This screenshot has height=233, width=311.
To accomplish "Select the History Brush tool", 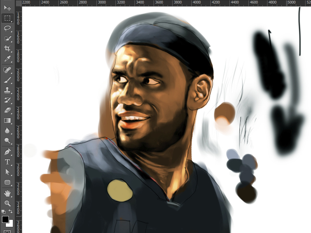I will tap(7, 100).
